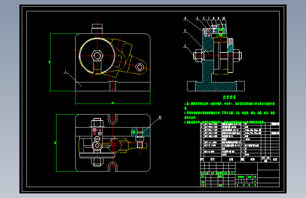306x198 pixels.
Task: Click the hex nut at front view circle center
Action: point(97,56)
